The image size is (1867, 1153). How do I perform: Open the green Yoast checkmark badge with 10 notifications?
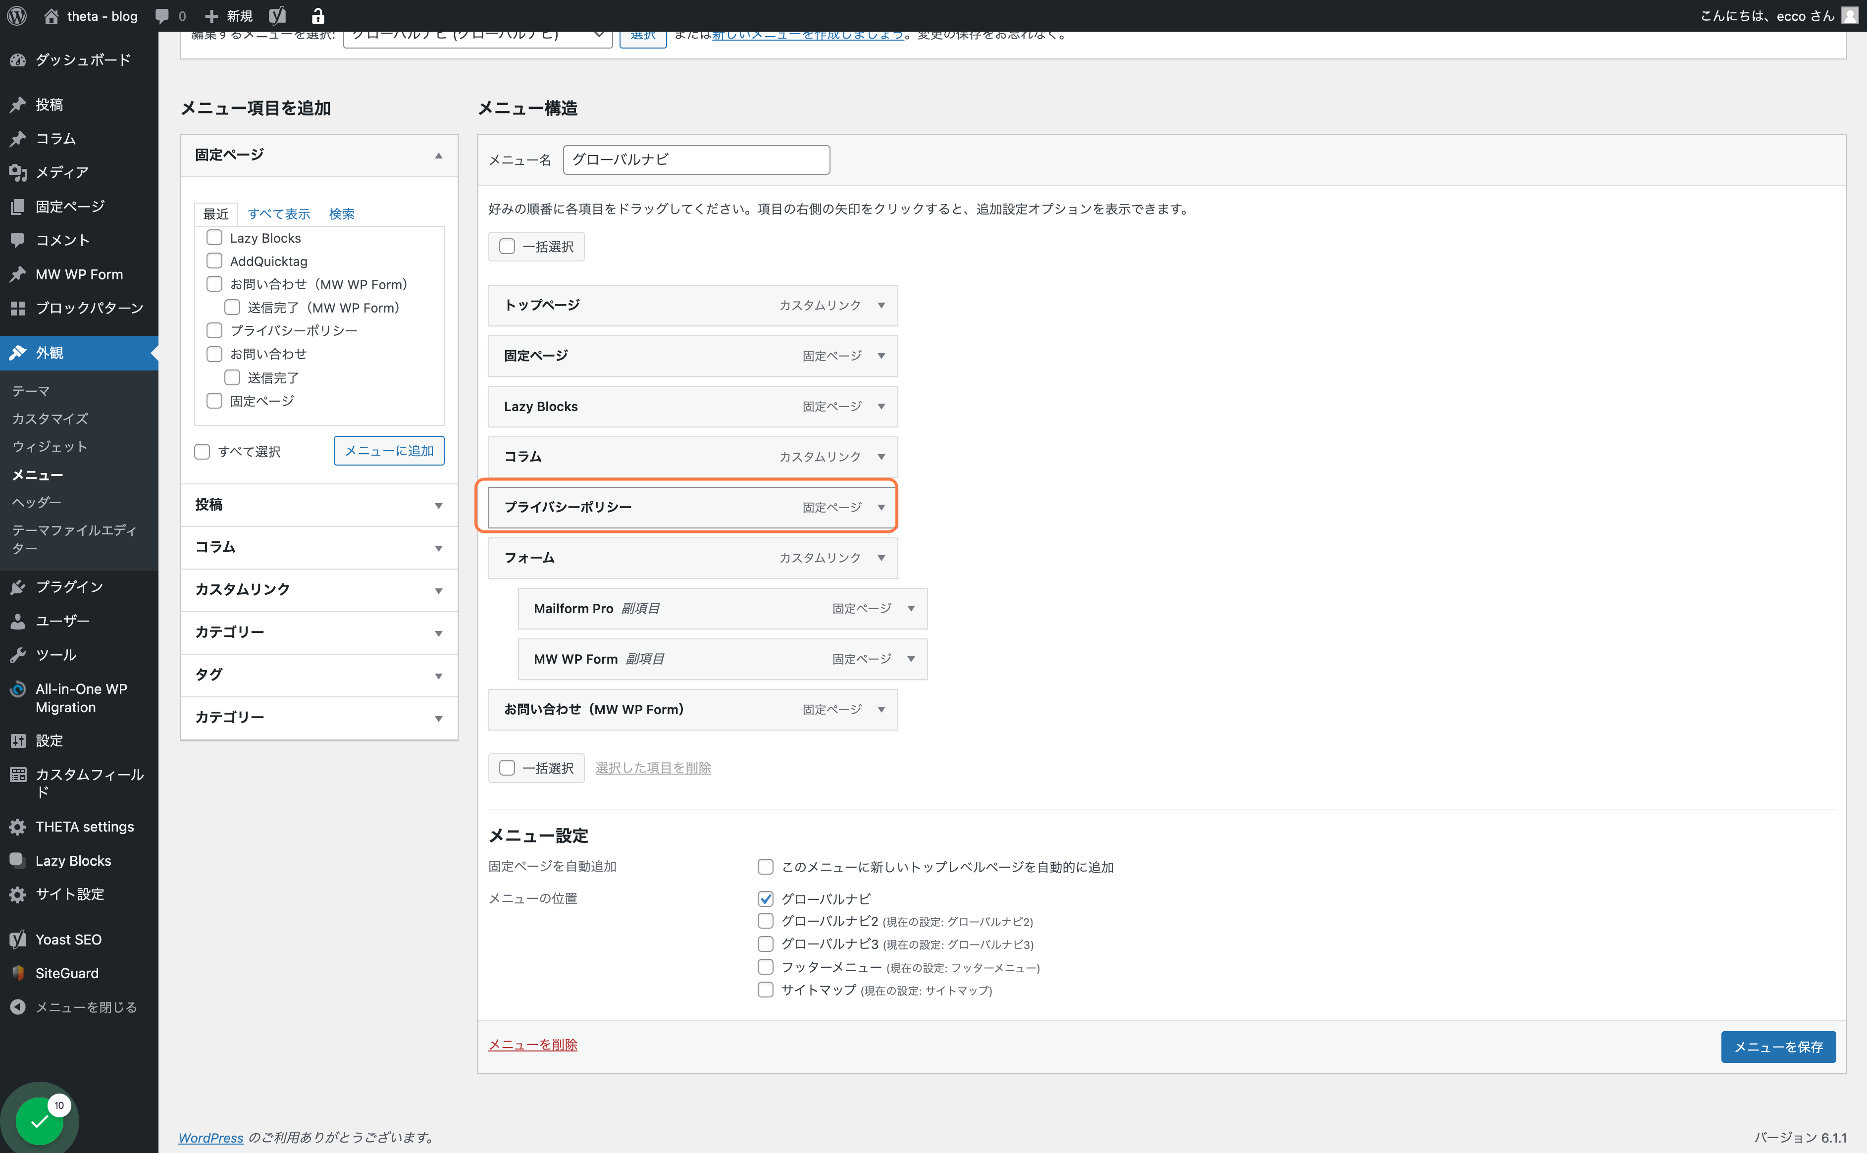(40, 1121)
